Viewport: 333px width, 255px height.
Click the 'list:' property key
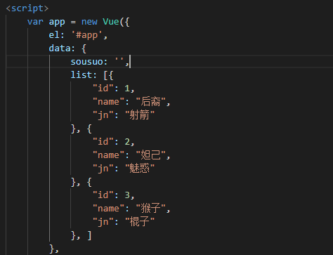pos(84,75)
